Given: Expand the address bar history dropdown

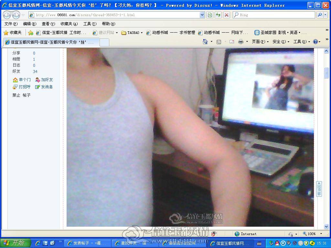Looking at the screenshot, I should coord(202,15).
